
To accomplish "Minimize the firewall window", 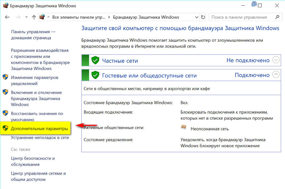I will click(x=243, y=6).
